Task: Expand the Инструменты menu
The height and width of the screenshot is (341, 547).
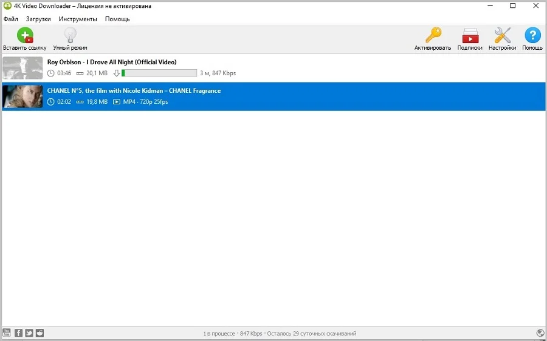Action: pyautogui.click(x=78, y=19)
